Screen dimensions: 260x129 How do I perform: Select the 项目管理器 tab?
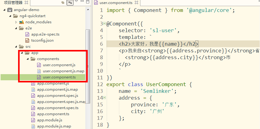pyautogui.click(x=13, y=2)
